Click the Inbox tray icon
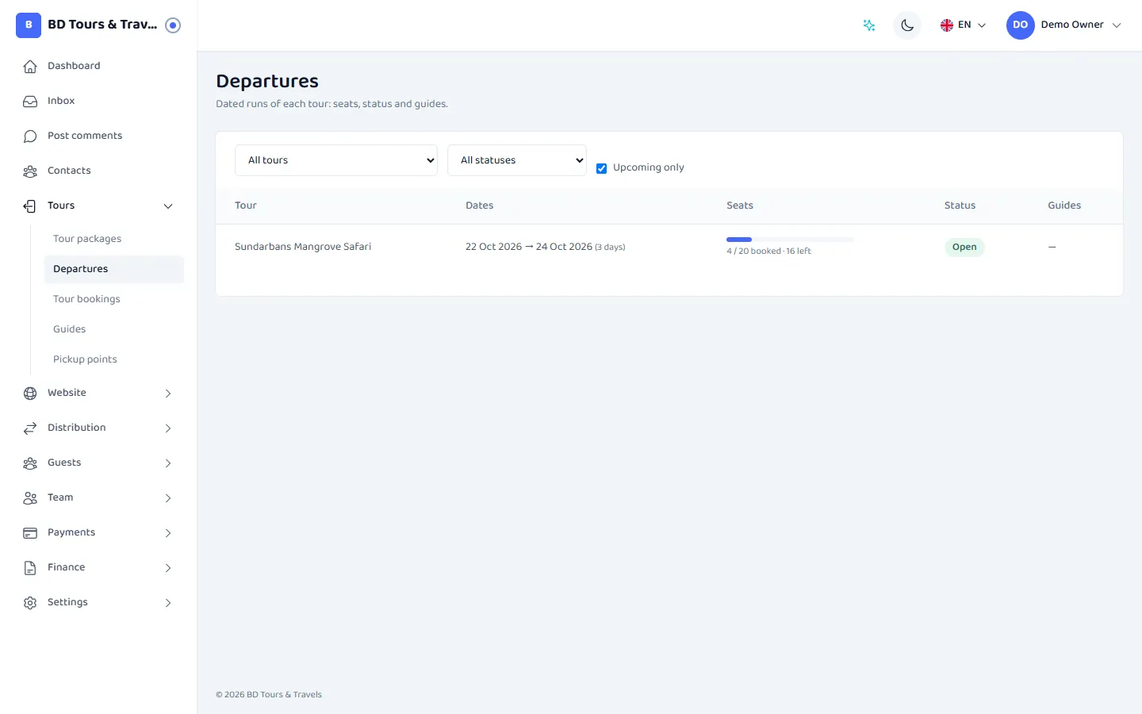 30,102
